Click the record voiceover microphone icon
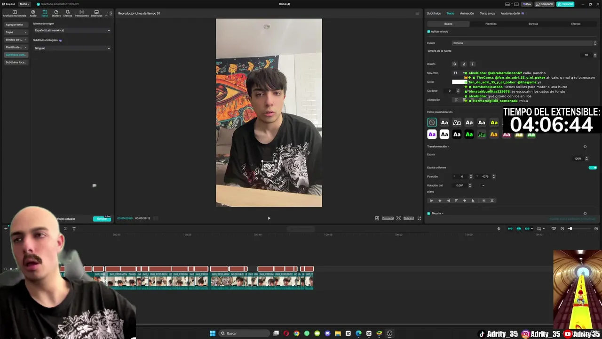This screenshot has height=339, width=602. point(499,229)
